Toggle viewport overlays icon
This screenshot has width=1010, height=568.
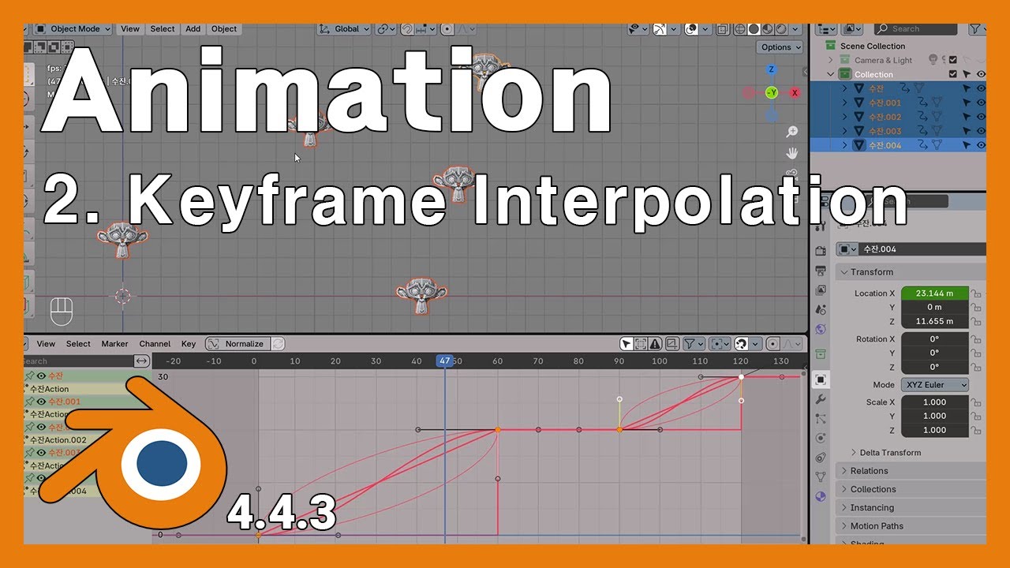click(691, 29)
